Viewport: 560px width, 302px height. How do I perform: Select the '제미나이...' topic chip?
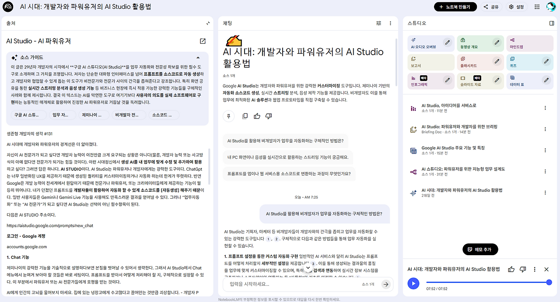(94, 115)
